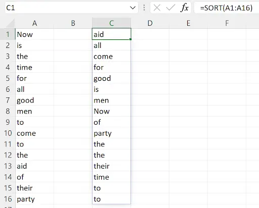Select column C header
259x208 pixels.
111,23
